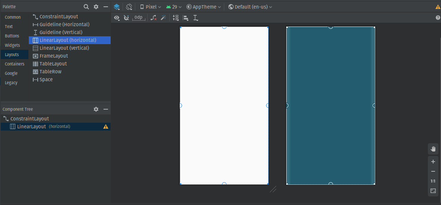Image resolution: width=441 pixels, height=205 pixels.
Task: Select LinearLayout (horizontal) in Component Tree
Action: (56, 126)
